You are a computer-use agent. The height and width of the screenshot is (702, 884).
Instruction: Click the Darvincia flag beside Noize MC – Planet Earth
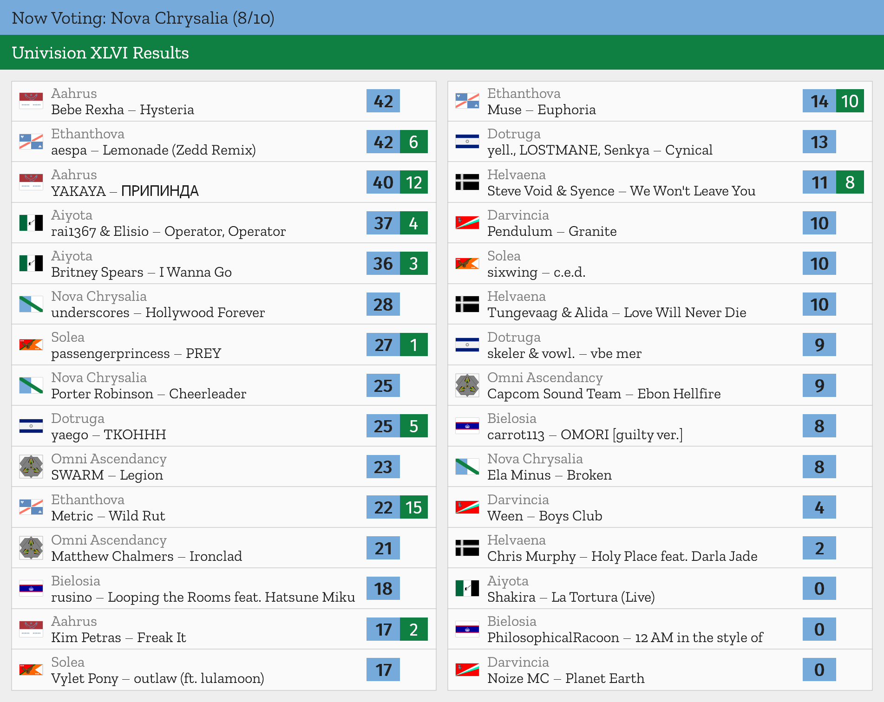pyautogui.click(x=467, y=669)
